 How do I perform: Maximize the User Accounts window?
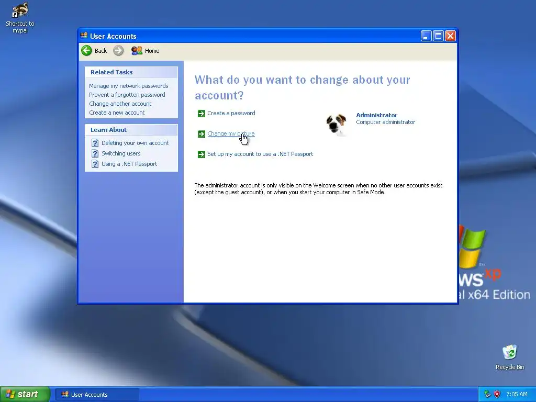click(438, 36)
